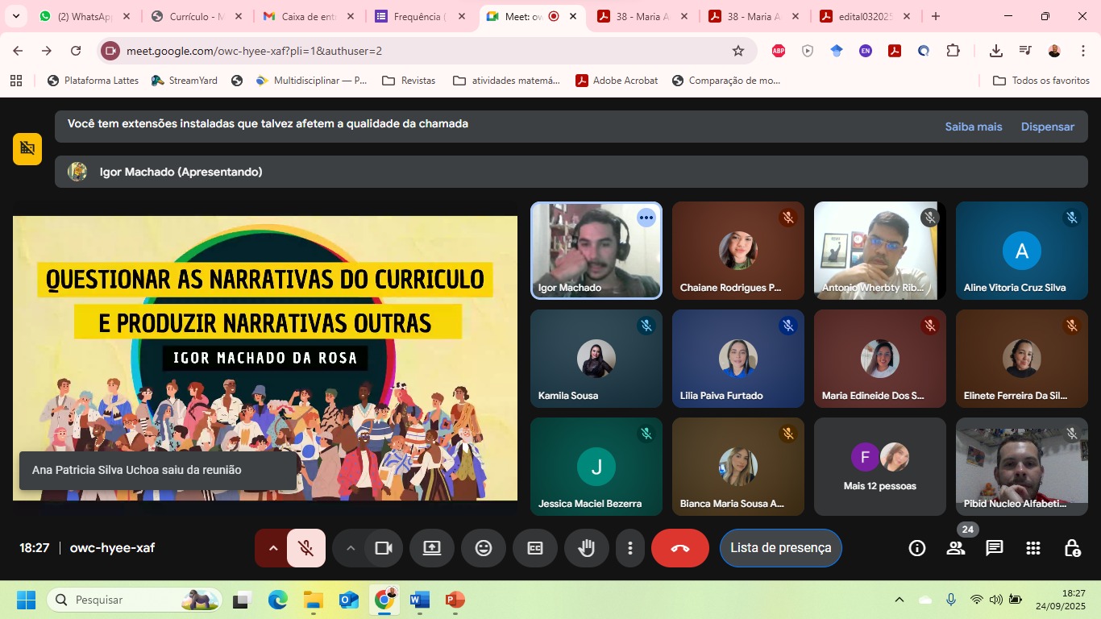Click the present screen icon
The image size is (1101, 619).
click(x=432, y=548)
